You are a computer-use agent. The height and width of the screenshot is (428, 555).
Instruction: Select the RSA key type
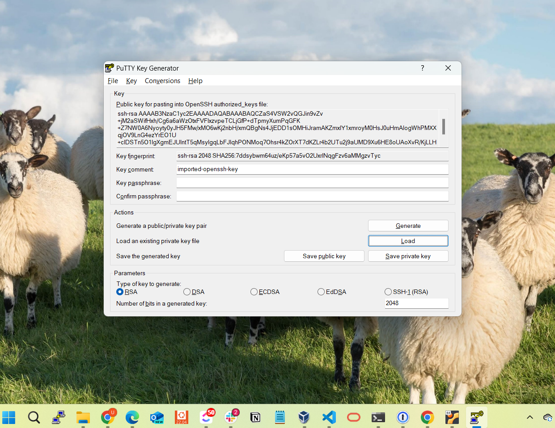click(x=120, y=291)
